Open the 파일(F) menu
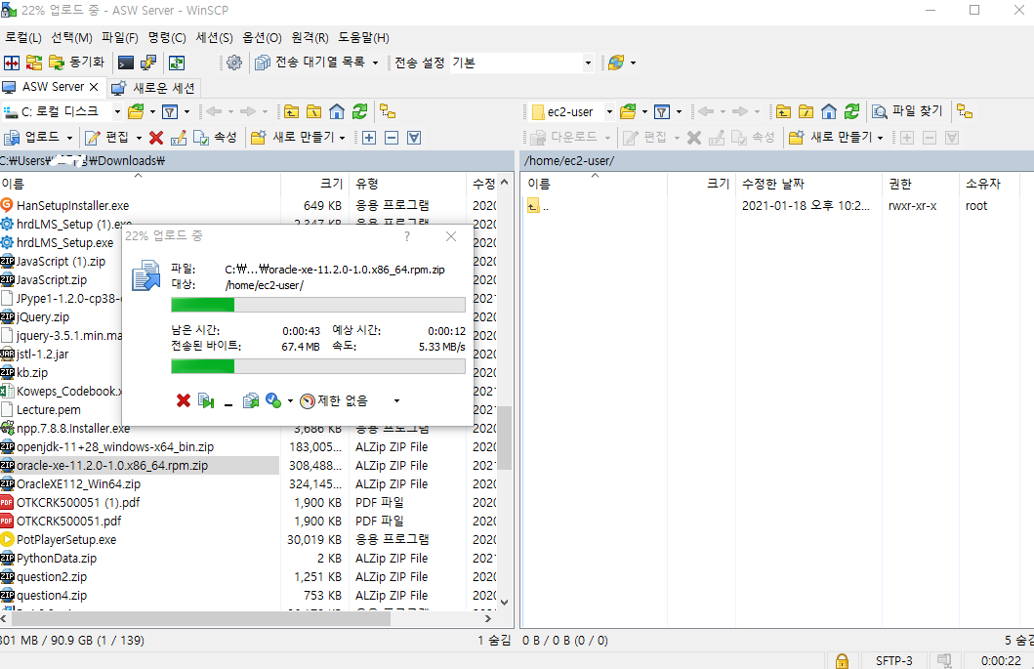Screen dimensions: 1034x669 tap(119, 38)
